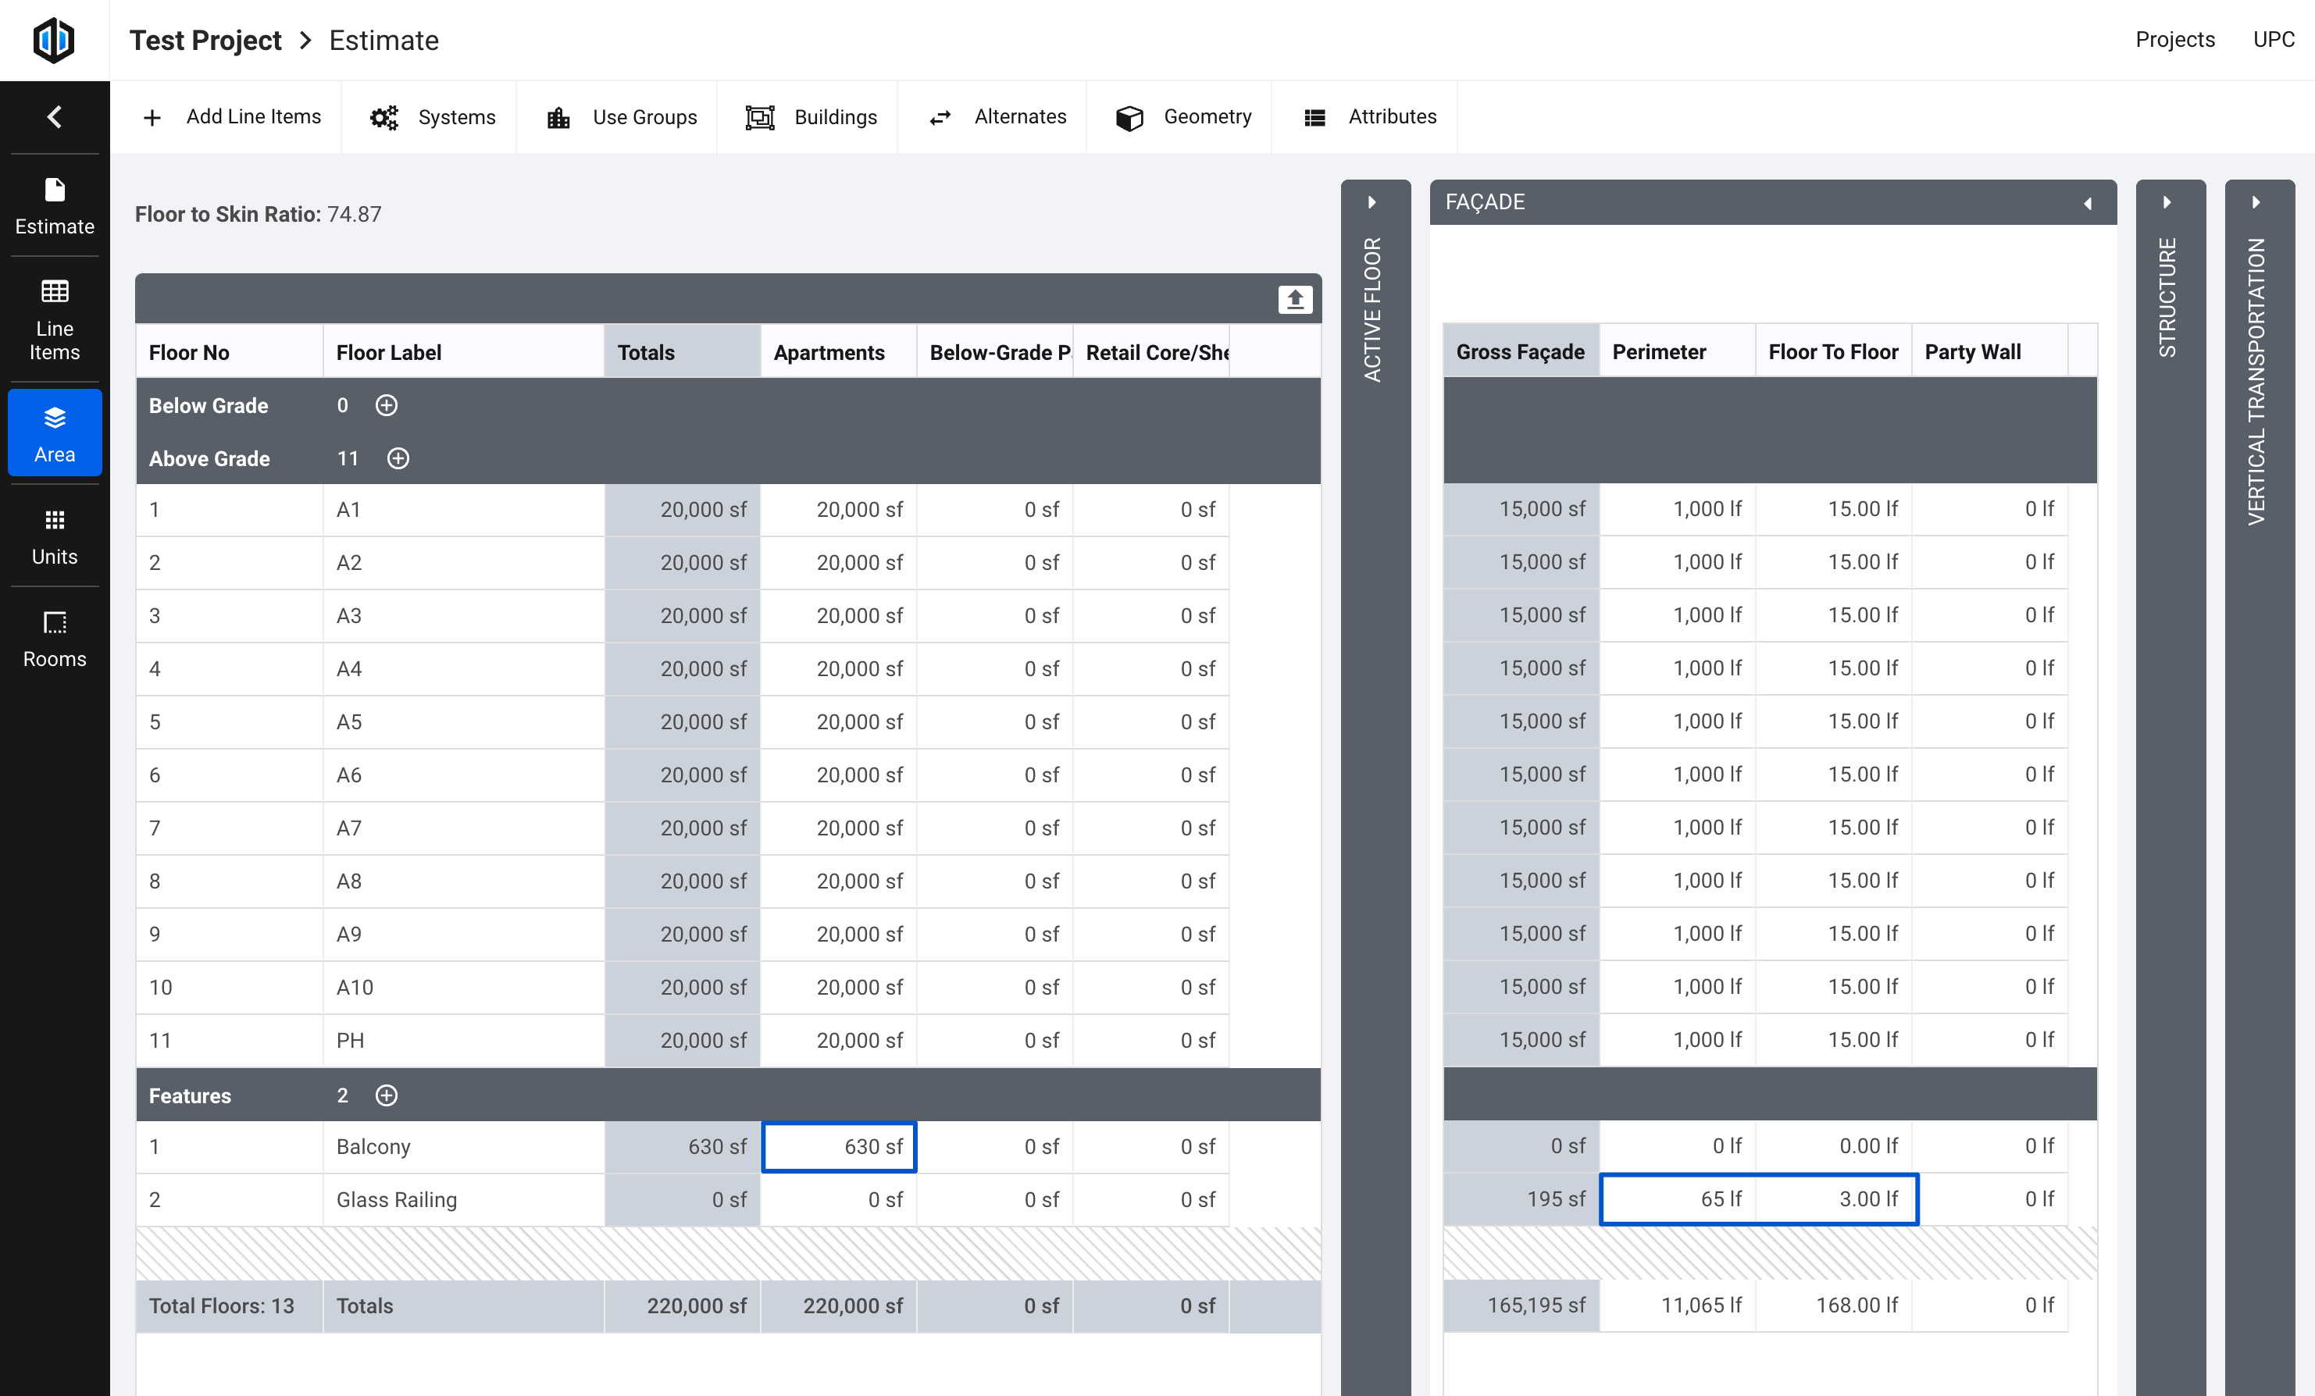This screenshot has height=1396, width=2315.
Task: Select the Balcony Apartments cell showing 630 sf
Action: click(839, 1146)
